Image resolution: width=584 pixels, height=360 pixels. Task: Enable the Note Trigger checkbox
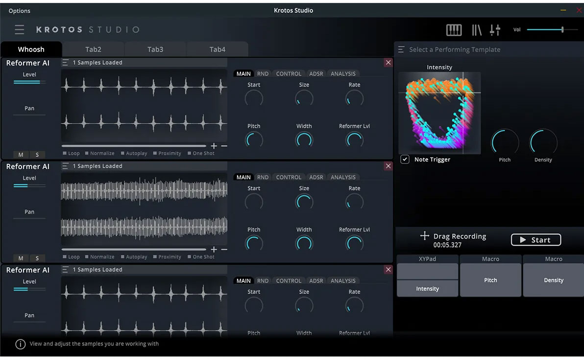[x=405, y=159]
